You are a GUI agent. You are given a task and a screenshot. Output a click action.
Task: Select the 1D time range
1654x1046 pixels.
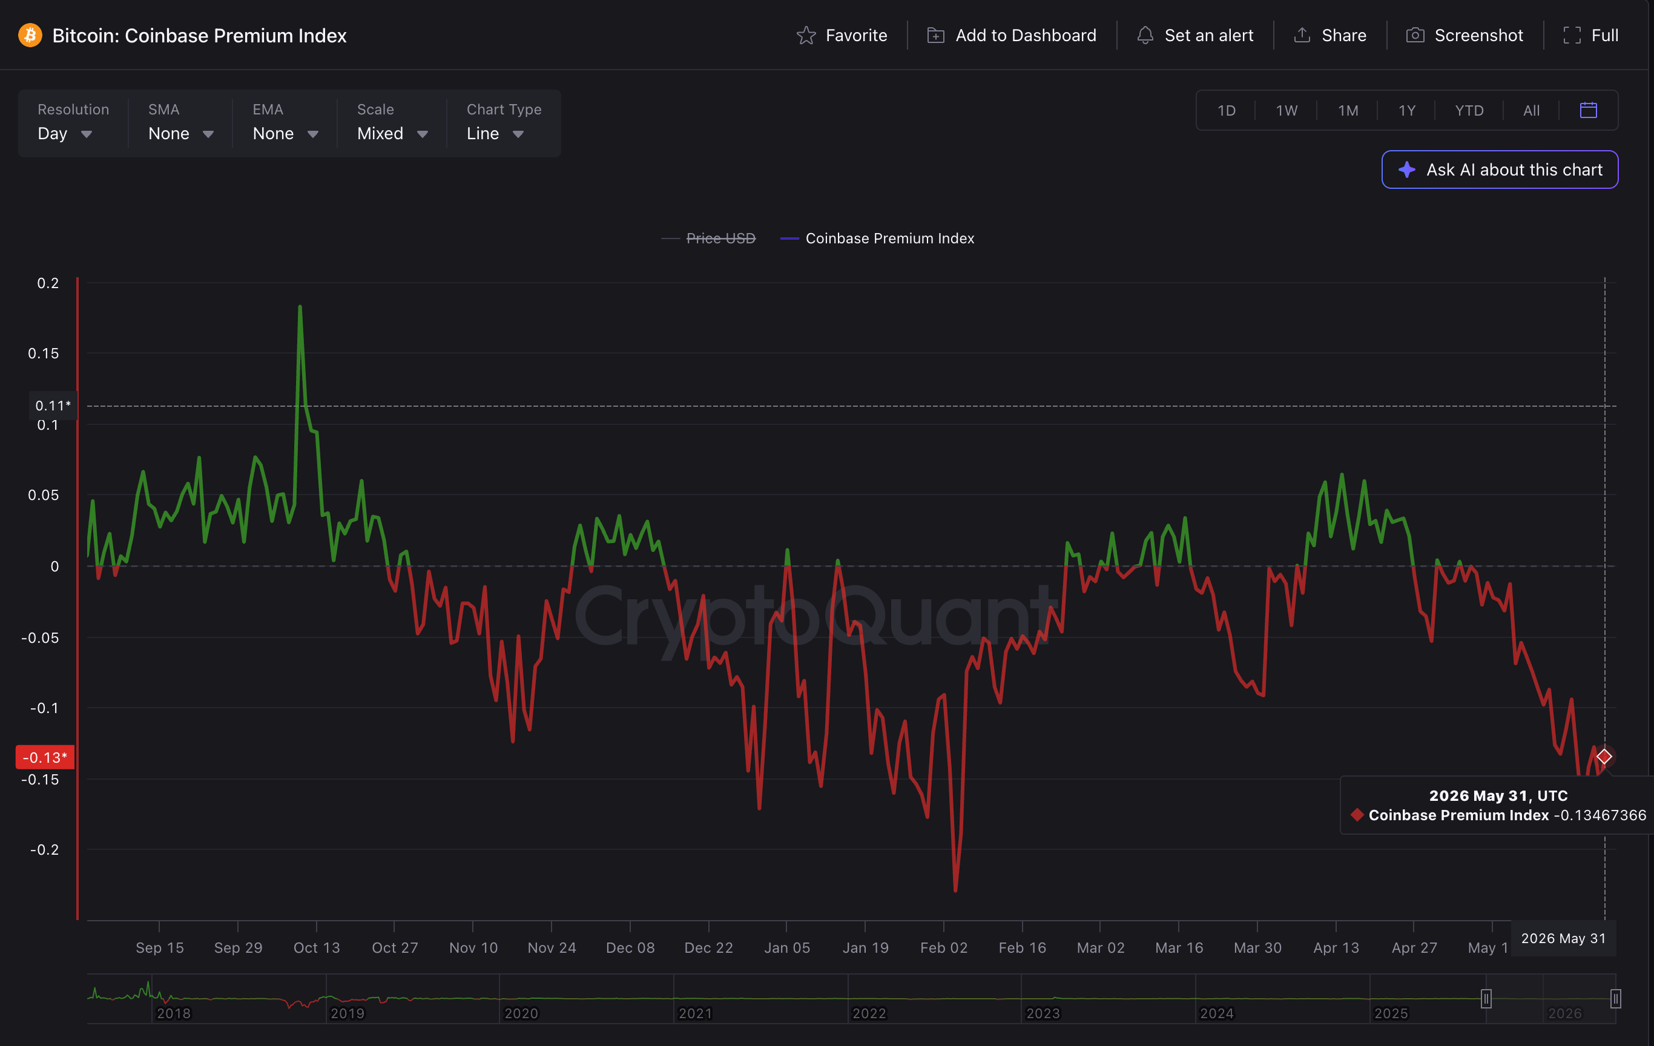click(1226, 111)
